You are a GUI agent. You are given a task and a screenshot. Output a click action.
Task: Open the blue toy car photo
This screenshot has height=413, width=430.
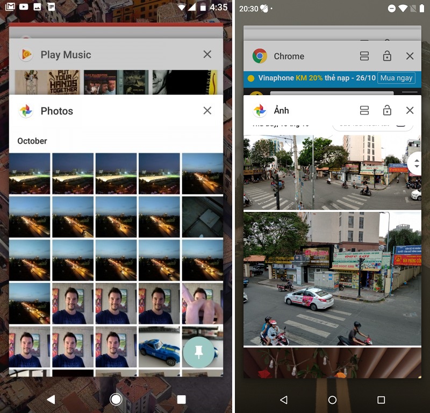pyautogui.click(x=159, y=347)
